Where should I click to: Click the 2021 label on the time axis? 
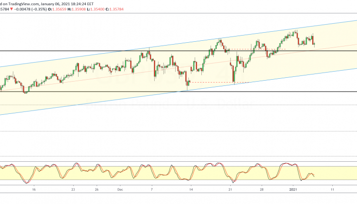[x=293, y=189]
